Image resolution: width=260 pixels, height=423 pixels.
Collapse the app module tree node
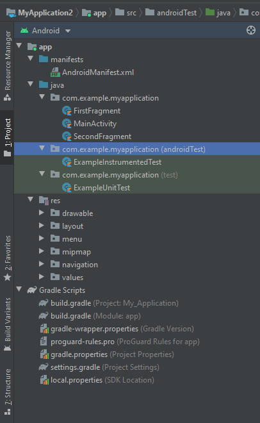pyautogui.click(x=19, y=46)
